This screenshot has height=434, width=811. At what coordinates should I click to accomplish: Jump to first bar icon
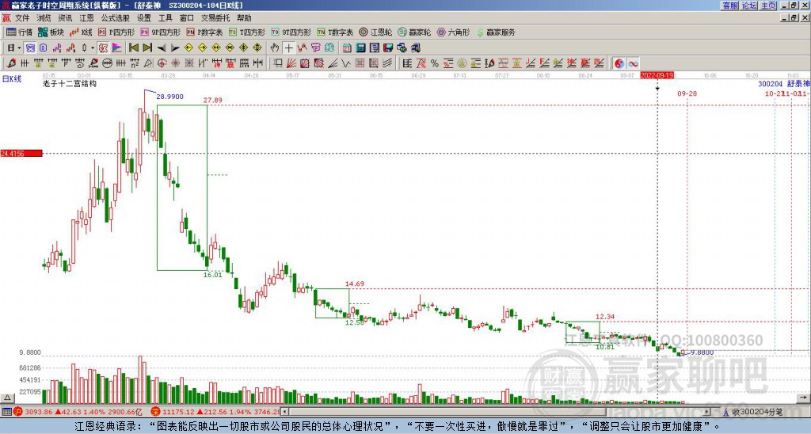133,48
